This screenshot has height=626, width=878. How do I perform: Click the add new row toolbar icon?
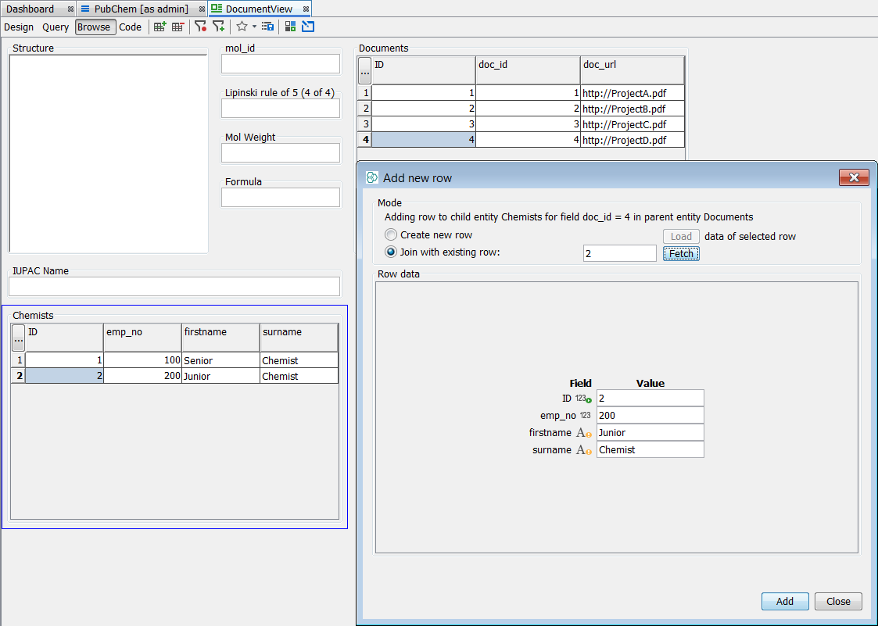[x=160, y=26]
